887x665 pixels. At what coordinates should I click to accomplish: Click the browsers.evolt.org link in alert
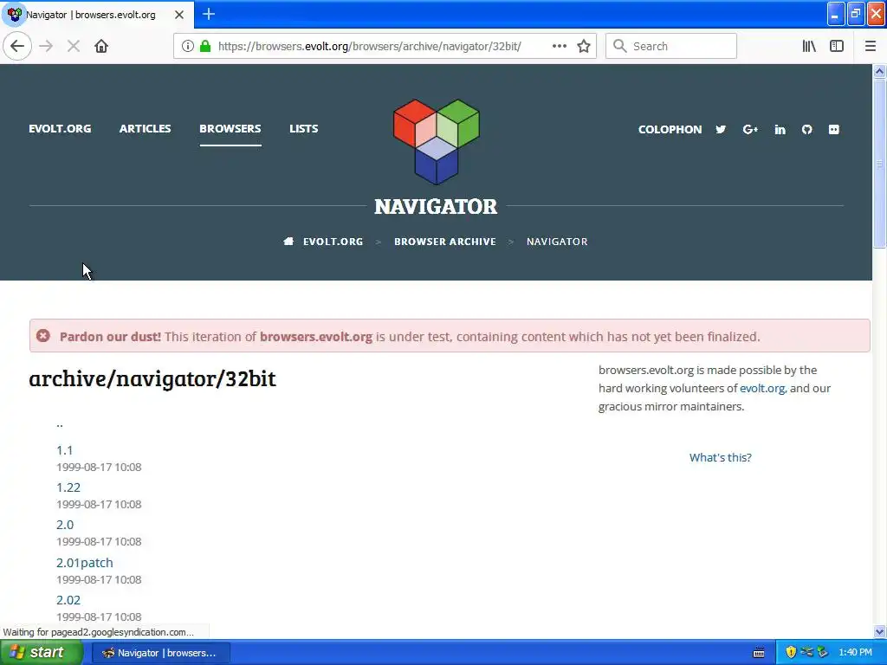(x=315, y=337)
